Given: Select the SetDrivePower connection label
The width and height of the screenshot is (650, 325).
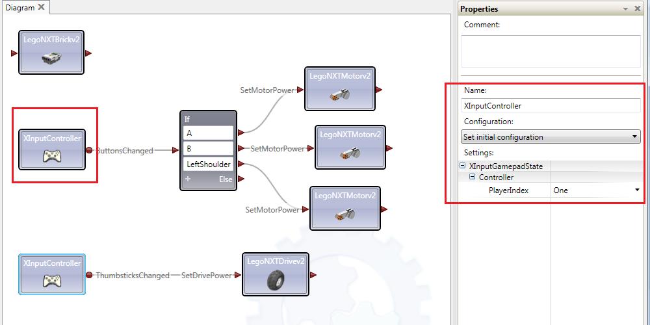Looking at the screenshot, I should click(207, 275).
